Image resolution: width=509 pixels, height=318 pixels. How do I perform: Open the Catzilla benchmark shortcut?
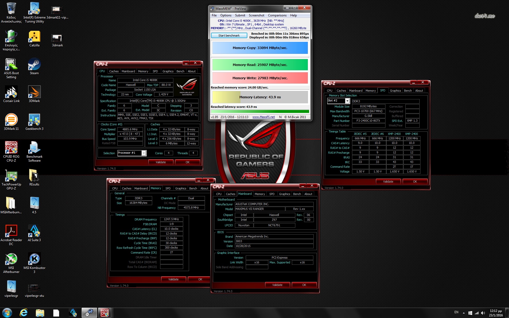click(x=34, y=39)
